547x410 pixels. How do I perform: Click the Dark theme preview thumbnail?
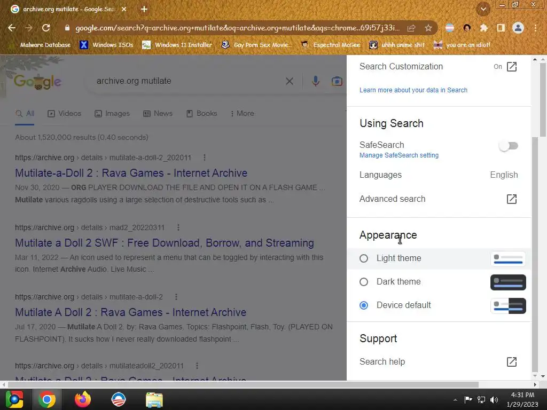(509, 282)
